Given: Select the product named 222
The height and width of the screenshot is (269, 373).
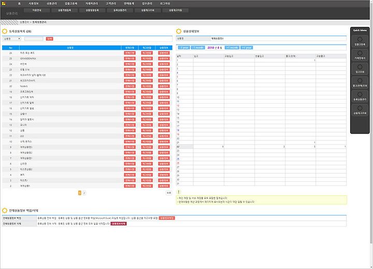Looking at the screenshot, I should 87,136.
